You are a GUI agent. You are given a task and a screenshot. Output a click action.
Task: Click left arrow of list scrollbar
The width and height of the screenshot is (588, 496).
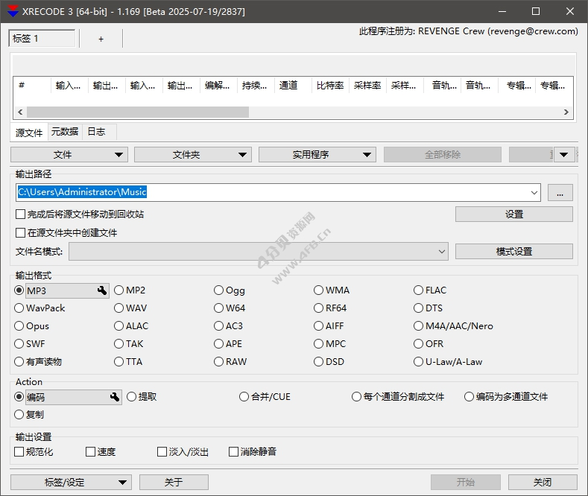[x=20, y=112]
